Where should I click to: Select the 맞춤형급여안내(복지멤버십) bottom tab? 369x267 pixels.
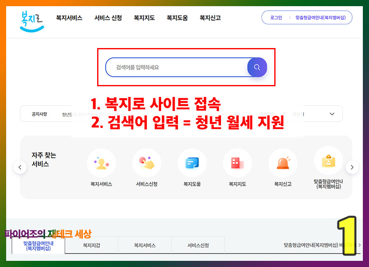(39, 246)
